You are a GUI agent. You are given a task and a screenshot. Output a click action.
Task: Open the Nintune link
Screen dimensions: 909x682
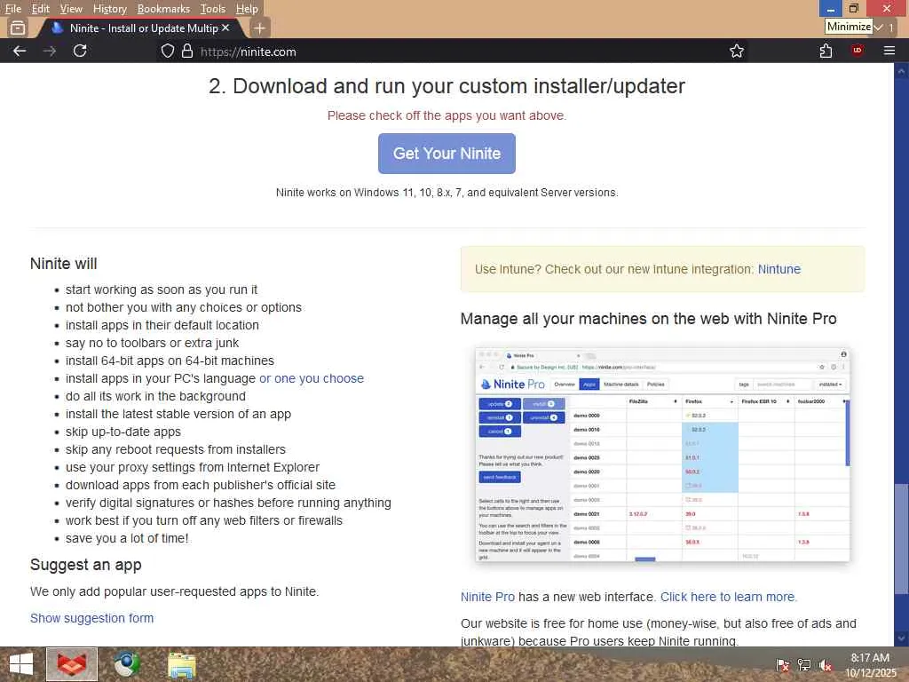[x=779, y=269]
